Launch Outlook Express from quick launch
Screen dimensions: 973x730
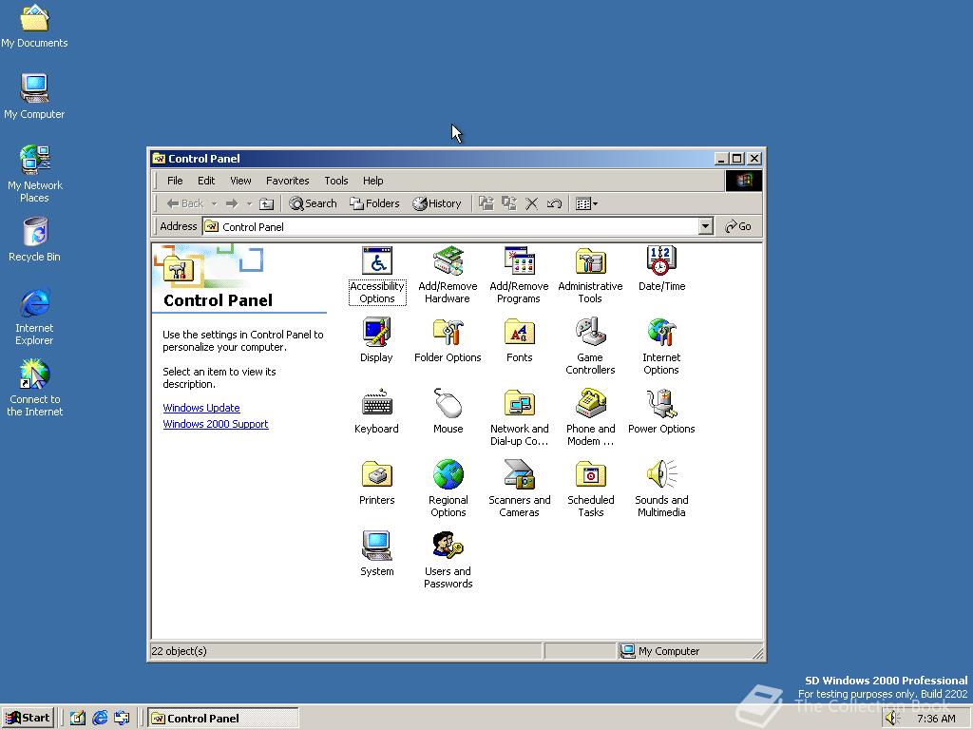(122, 719)
